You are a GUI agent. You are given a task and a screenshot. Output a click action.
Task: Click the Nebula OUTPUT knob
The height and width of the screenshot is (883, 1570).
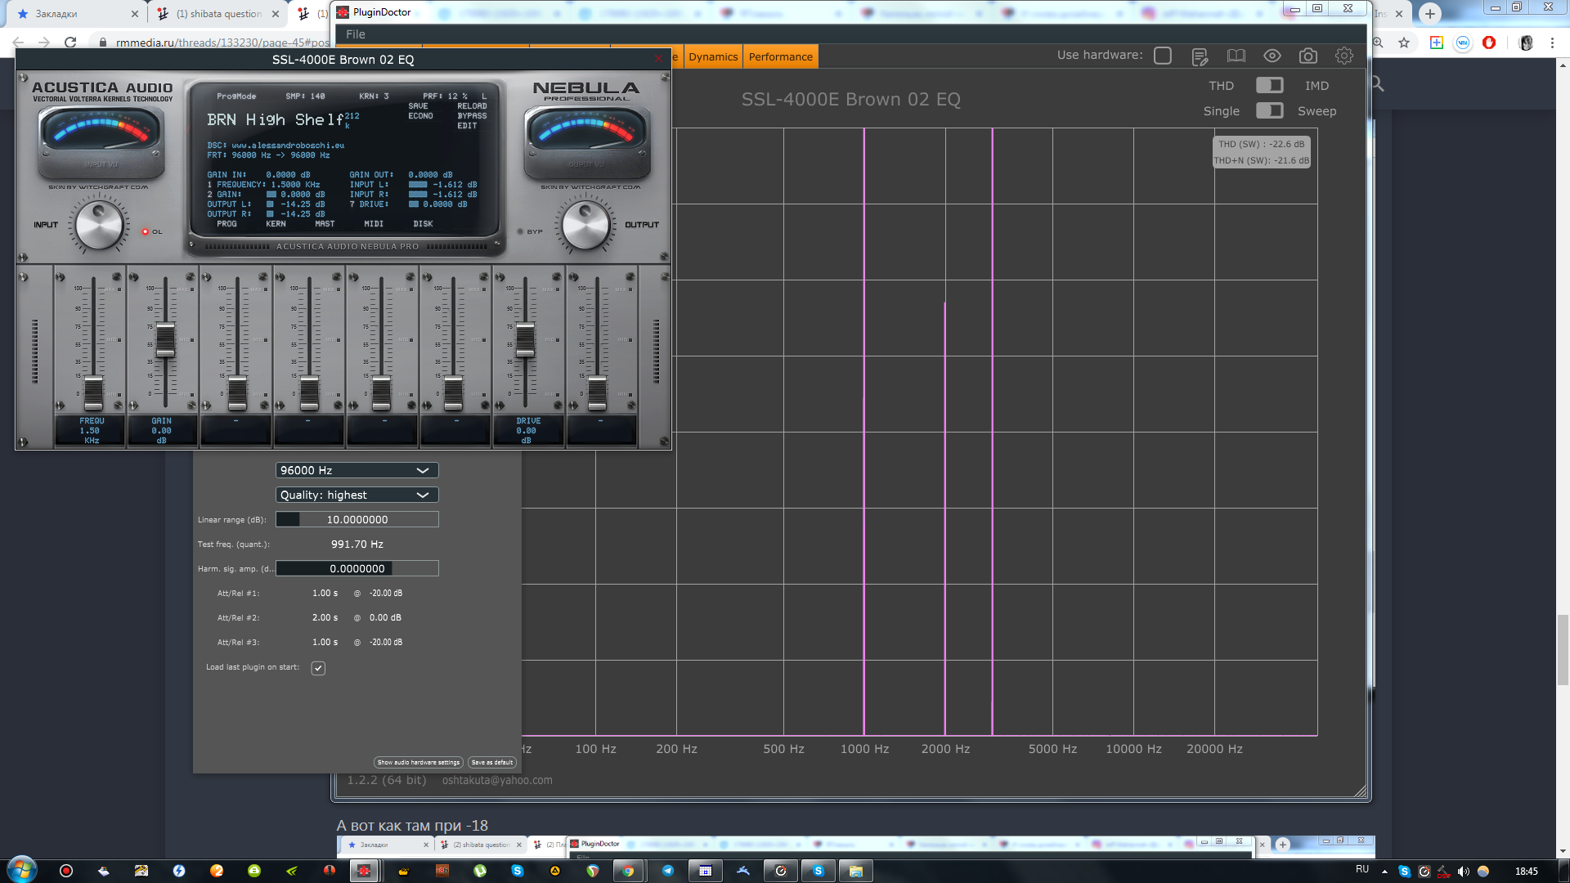pos(585,226)
